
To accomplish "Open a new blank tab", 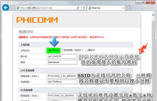I will point(128,8).
